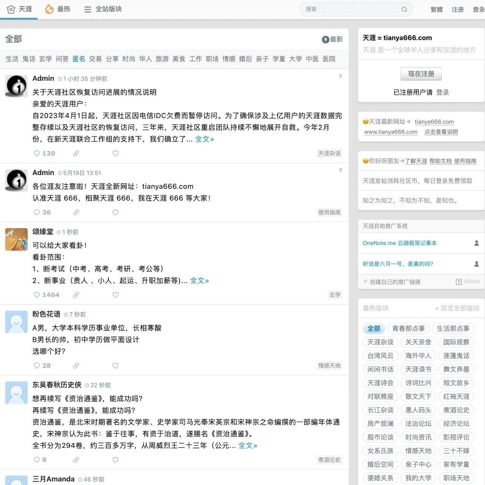Open the OneNote.me 云端极简记事本 link
This screenshot has width=485, height=485.
point(400,243)
